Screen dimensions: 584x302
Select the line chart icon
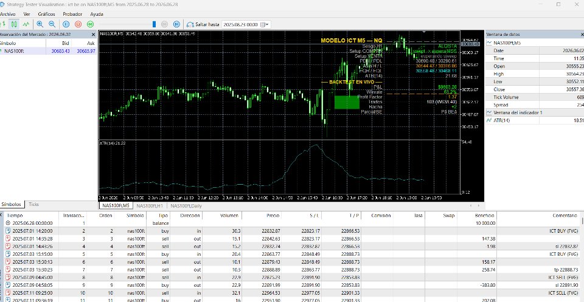point(26,24)
